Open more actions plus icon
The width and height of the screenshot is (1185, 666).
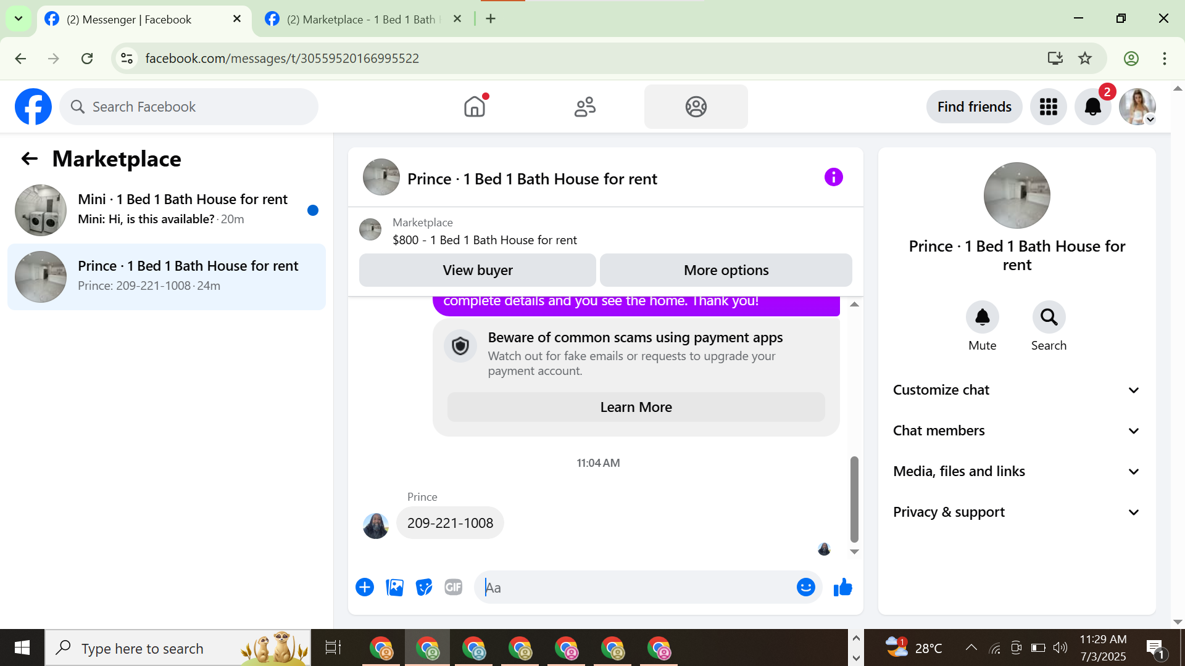pyautogui.click(x=365, y=588)
